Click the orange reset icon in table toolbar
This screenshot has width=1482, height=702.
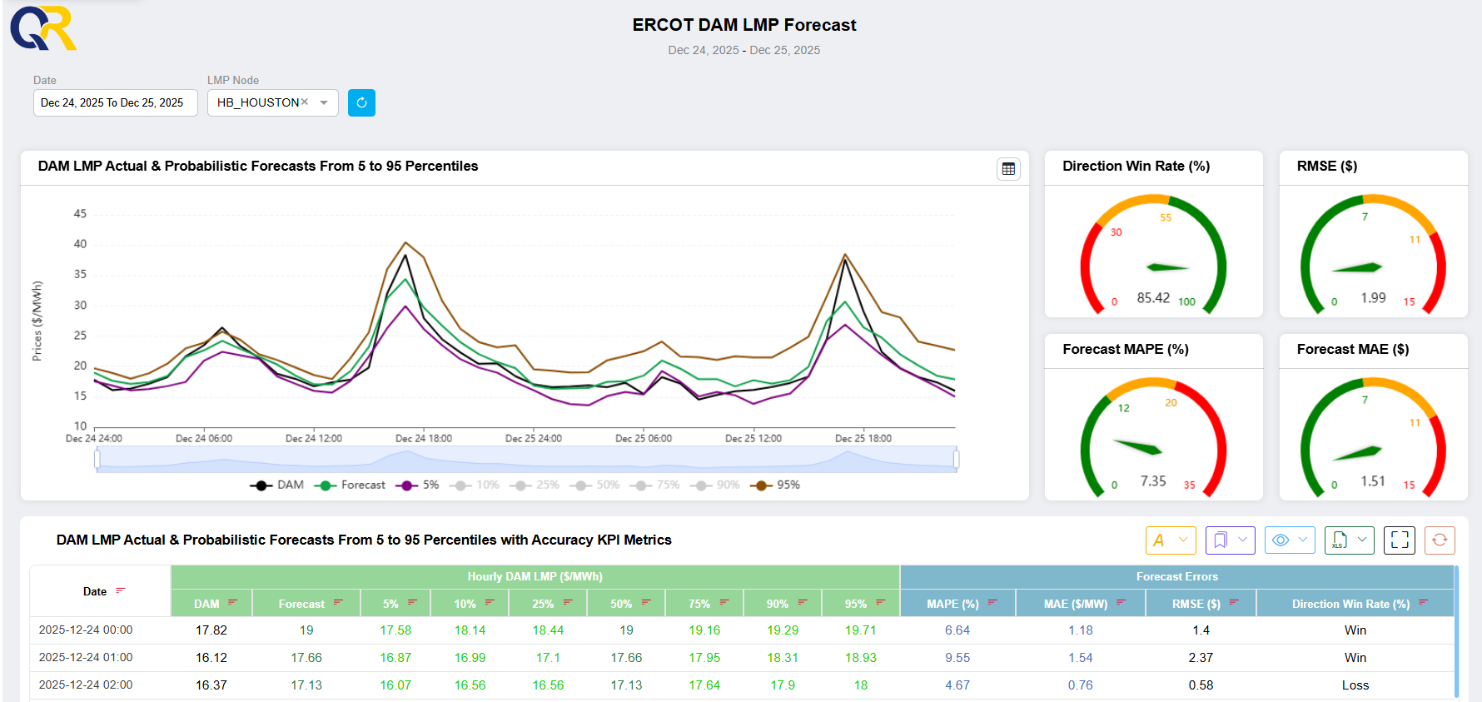coord(1440,540)
